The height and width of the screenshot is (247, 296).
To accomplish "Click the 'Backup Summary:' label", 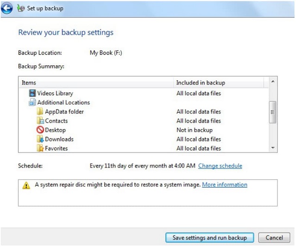I will click(41, 66).
